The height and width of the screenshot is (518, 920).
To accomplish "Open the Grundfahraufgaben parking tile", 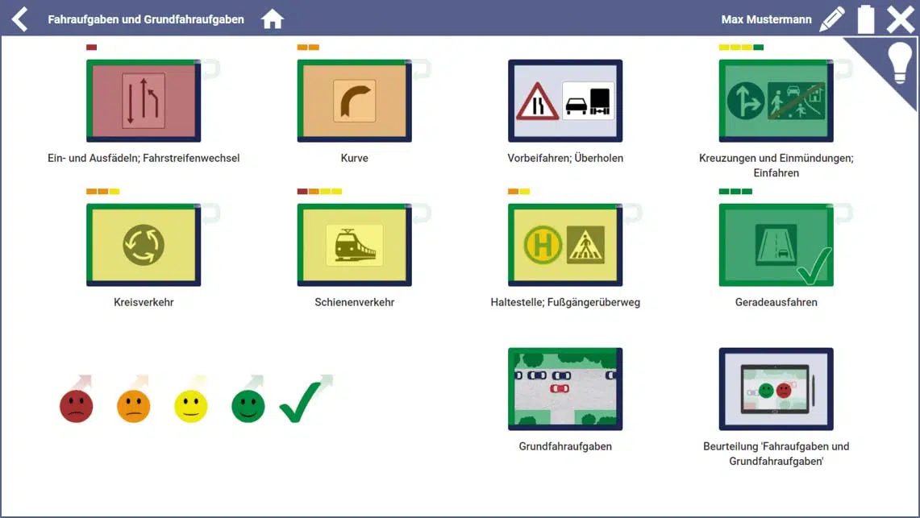I will pos(565,389).
